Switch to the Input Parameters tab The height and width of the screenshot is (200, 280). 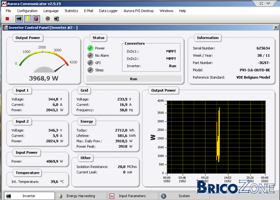pyautogui.click(x=133, y=196)
